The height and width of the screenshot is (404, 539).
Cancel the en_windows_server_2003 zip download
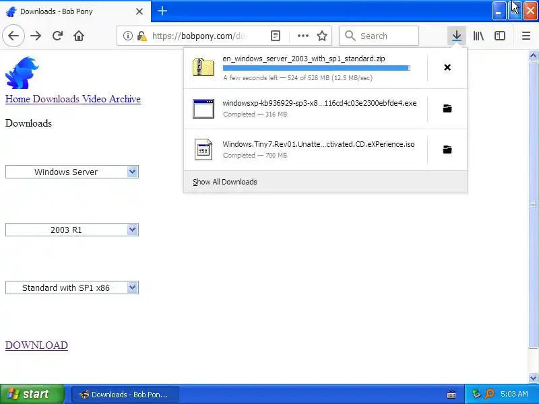click(447, 67)
